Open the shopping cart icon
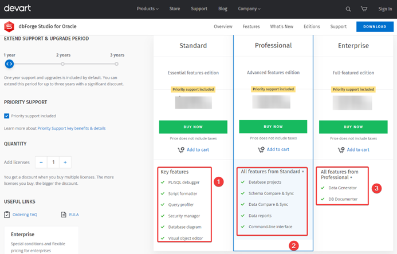 coord(364,9)
